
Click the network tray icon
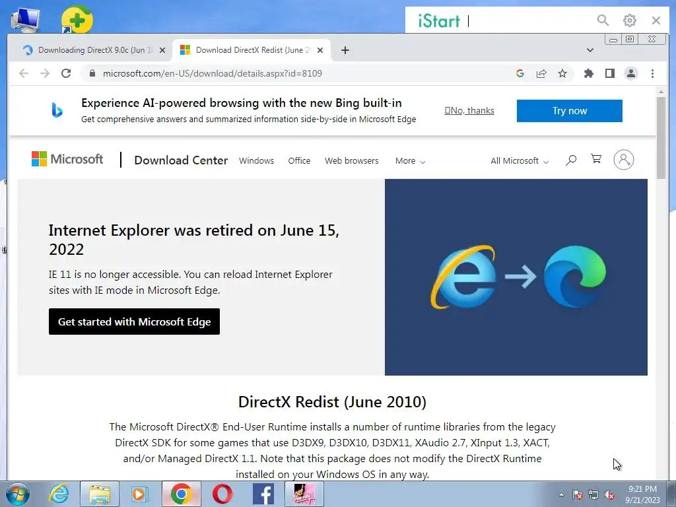(593, 495)
